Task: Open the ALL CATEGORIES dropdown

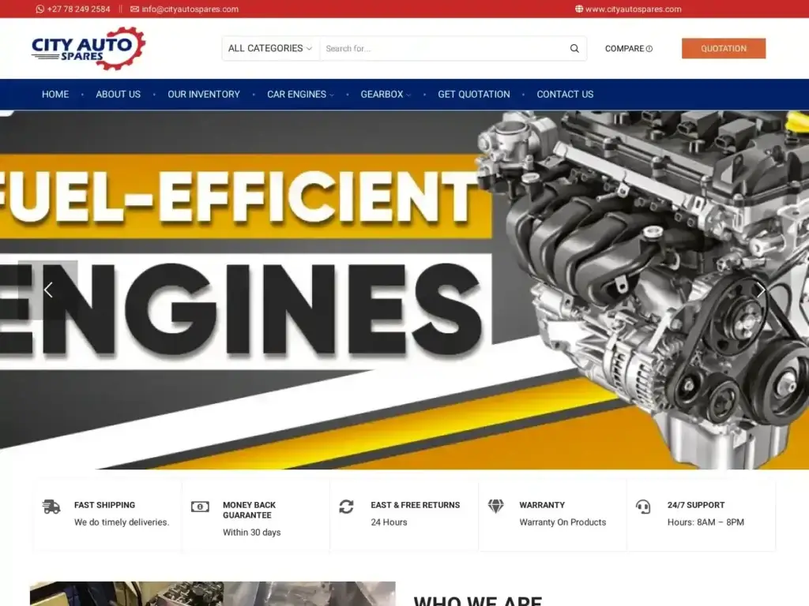Action: point(269,48)
